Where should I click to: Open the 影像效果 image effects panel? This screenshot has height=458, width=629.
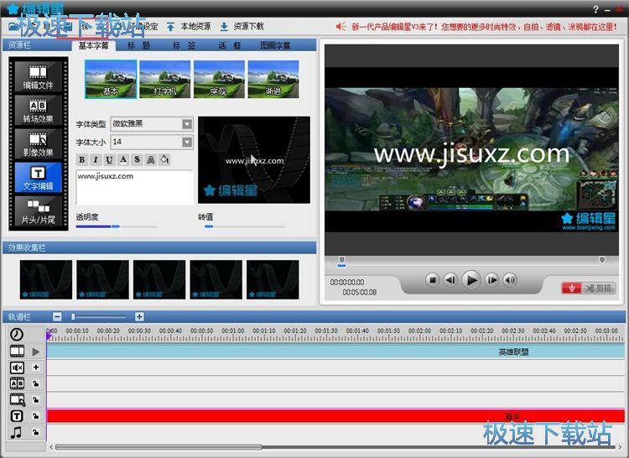coord(38,143)
